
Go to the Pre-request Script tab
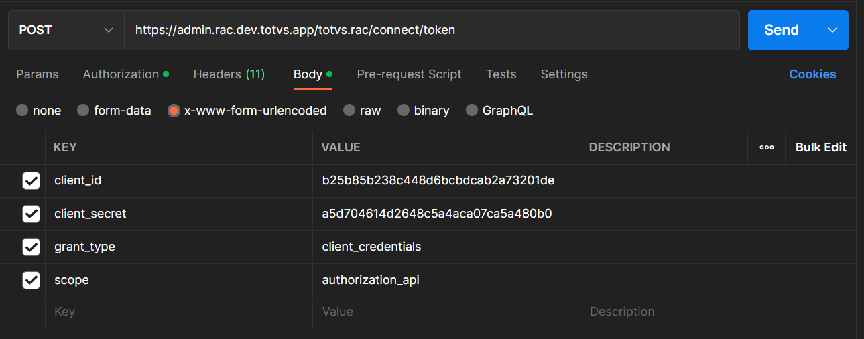pos(409,74)
